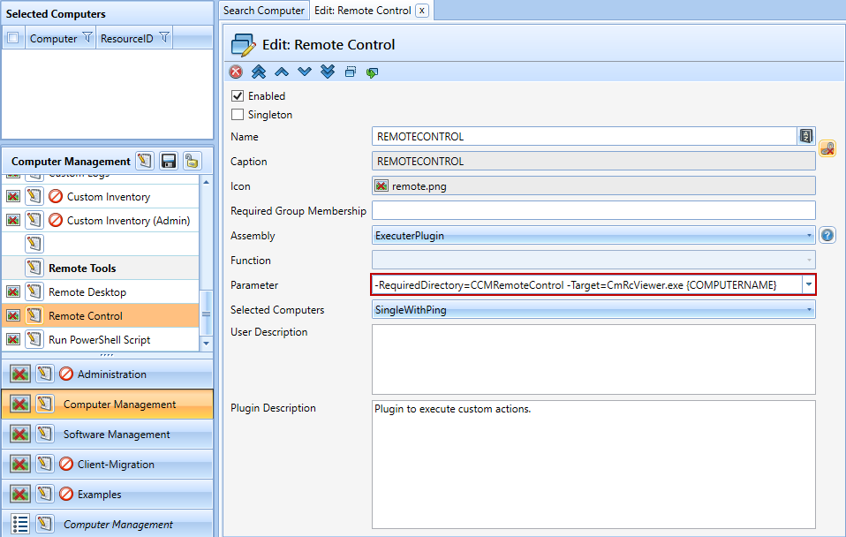Click list icon in bottom Computer Management bar
Image resolution: width=846 pixels, height=537 pixels.
20,524
